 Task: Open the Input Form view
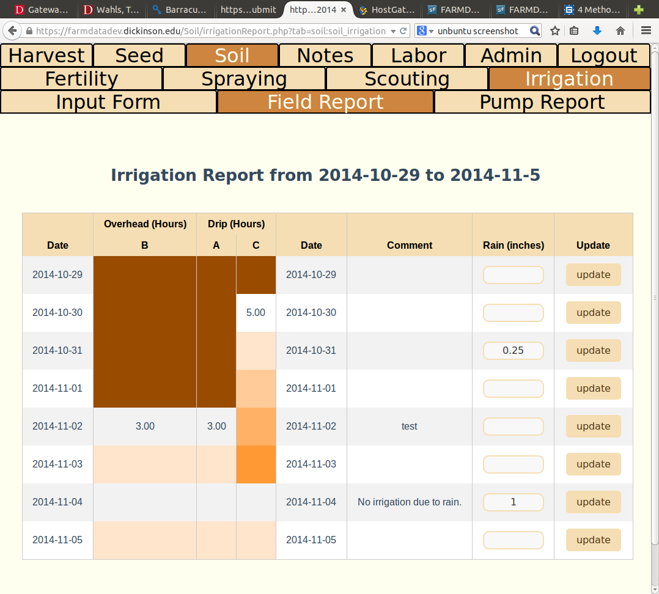[108, 101]
